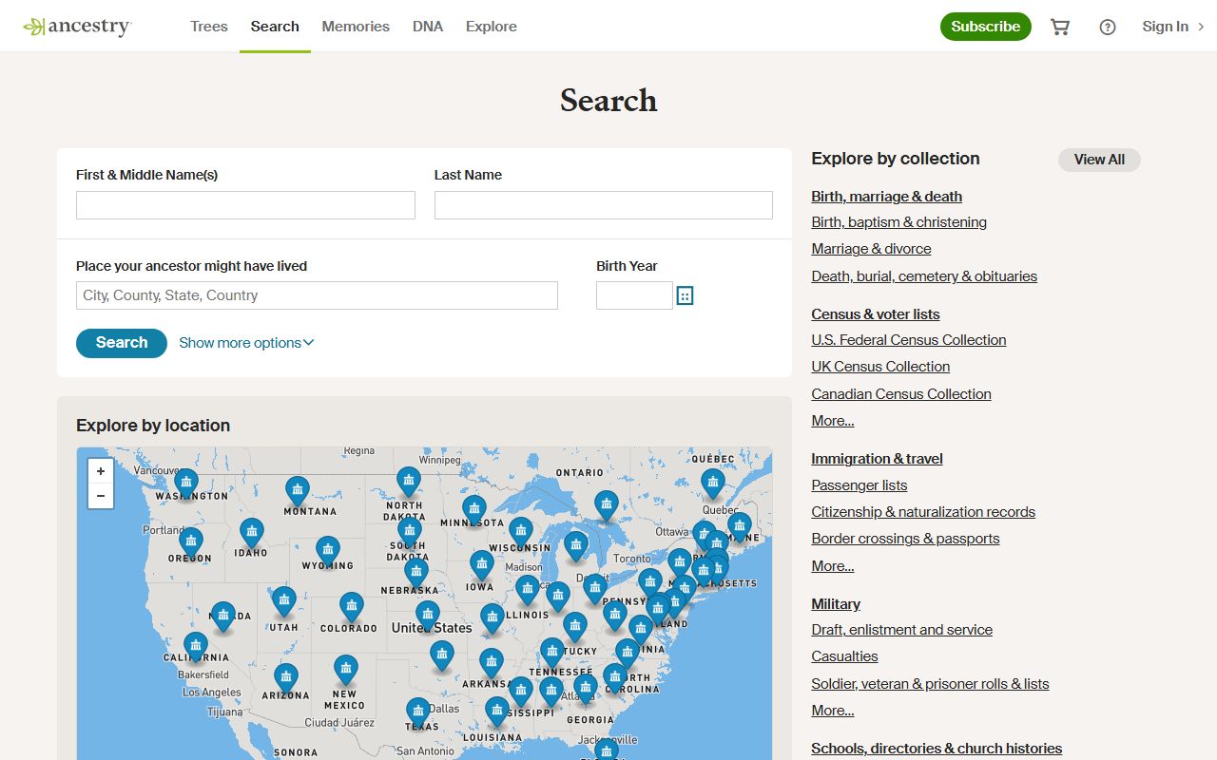Select the Washington map pin

186,484
